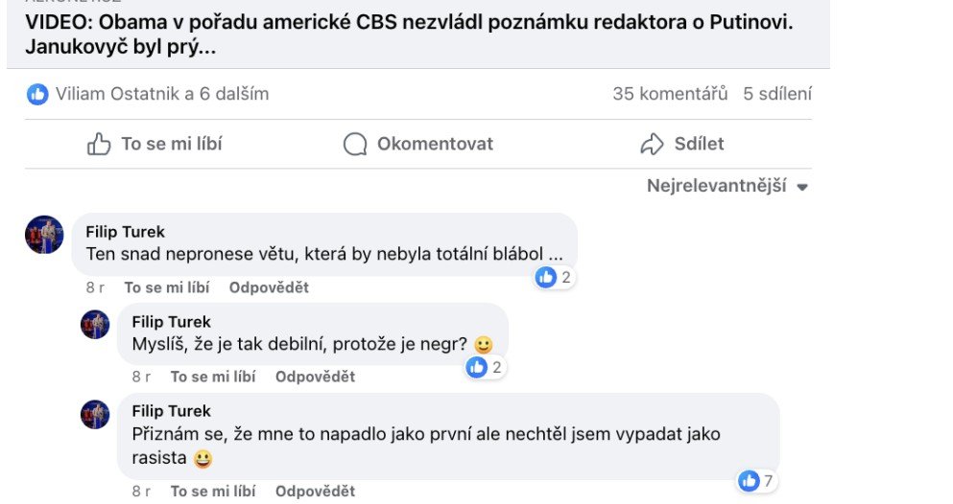The height and width of the screenshot is (504, 953).
Task: Open the Nejrelevantnější sort dropdown
Action: (727, 186)
